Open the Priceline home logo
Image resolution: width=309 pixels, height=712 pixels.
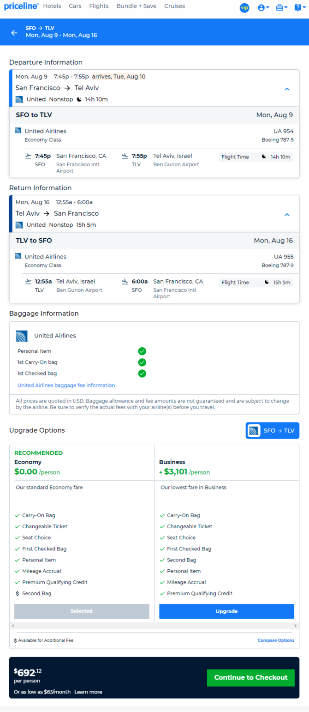pyautogui.click(x=21, y=6)
